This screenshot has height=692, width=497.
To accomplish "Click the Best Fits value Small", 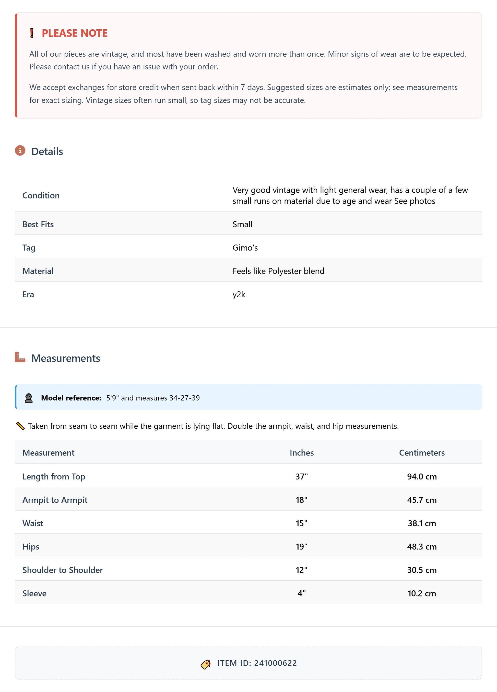I will (x=243, y=224).
